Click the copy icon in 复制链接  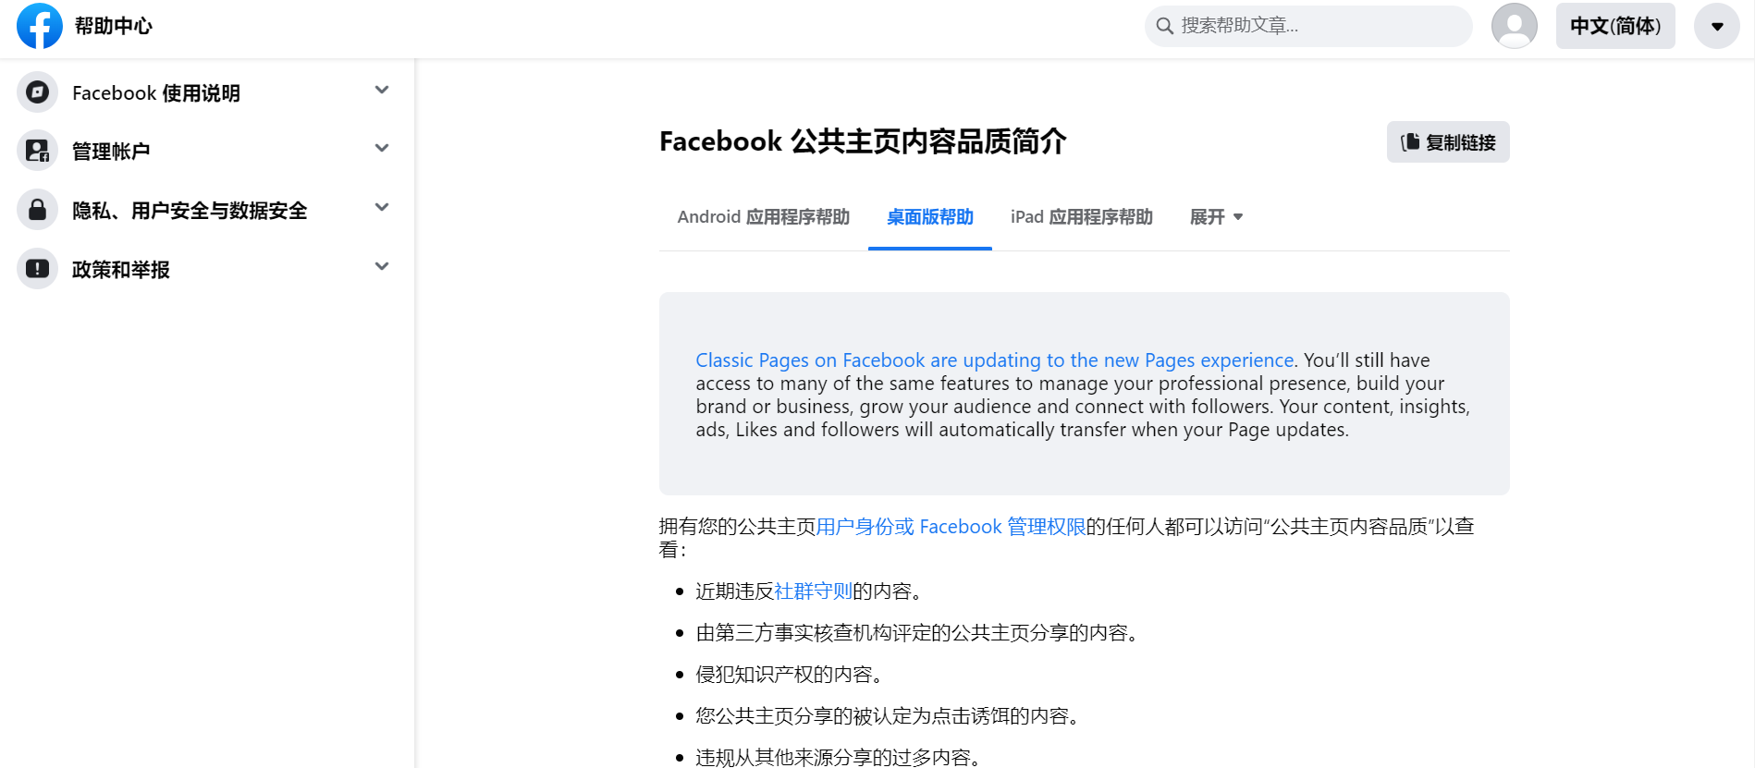(x=1410, y=142)
